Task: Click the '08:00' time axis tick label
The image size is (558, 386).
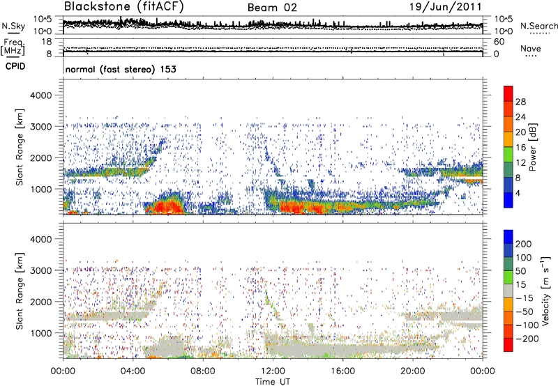Action: [x=203, y=371]
